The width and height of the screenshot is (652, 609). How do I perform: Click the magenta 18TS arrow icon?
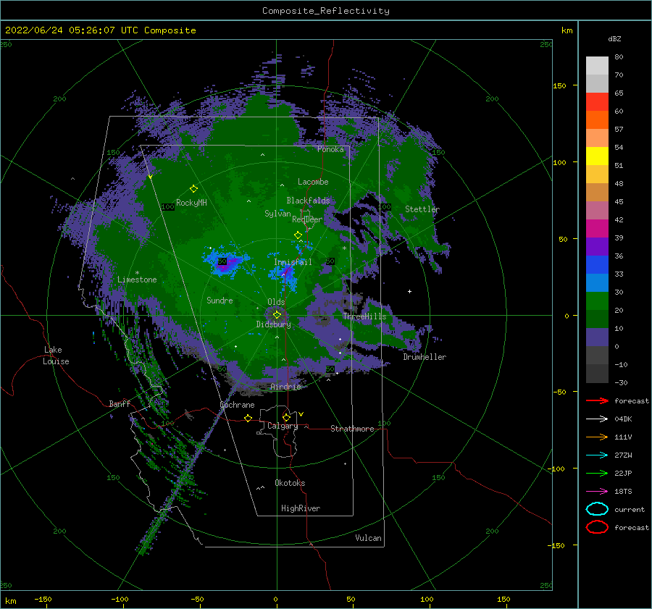tap(597, 492)
